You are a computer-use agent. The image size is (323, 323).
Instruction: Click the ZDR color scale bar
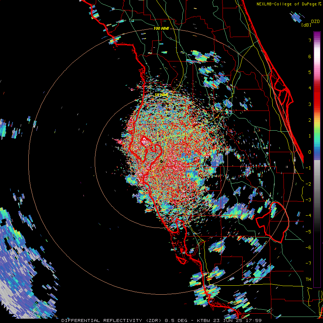[317, 159]
